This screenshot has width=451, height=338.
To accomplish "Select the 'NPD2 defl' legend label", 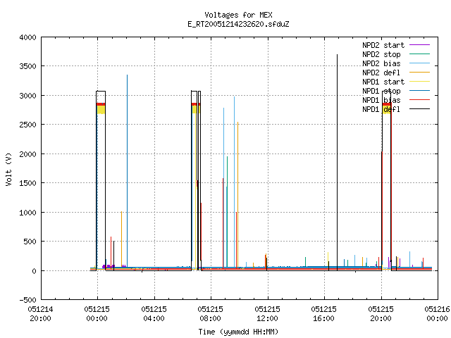I will [x=381, y=73].
